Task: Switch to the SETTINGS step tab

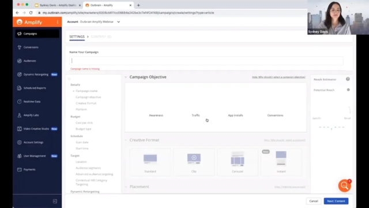Action: 77,37
